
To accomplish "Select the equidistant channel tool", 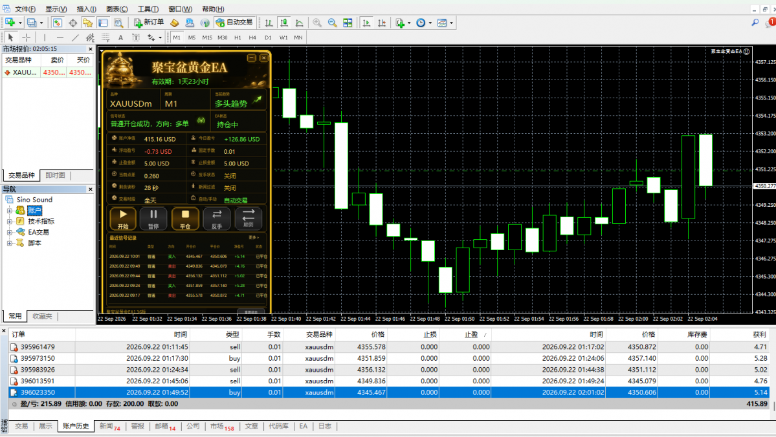I will pyautogui.click(x=90, y=37).
